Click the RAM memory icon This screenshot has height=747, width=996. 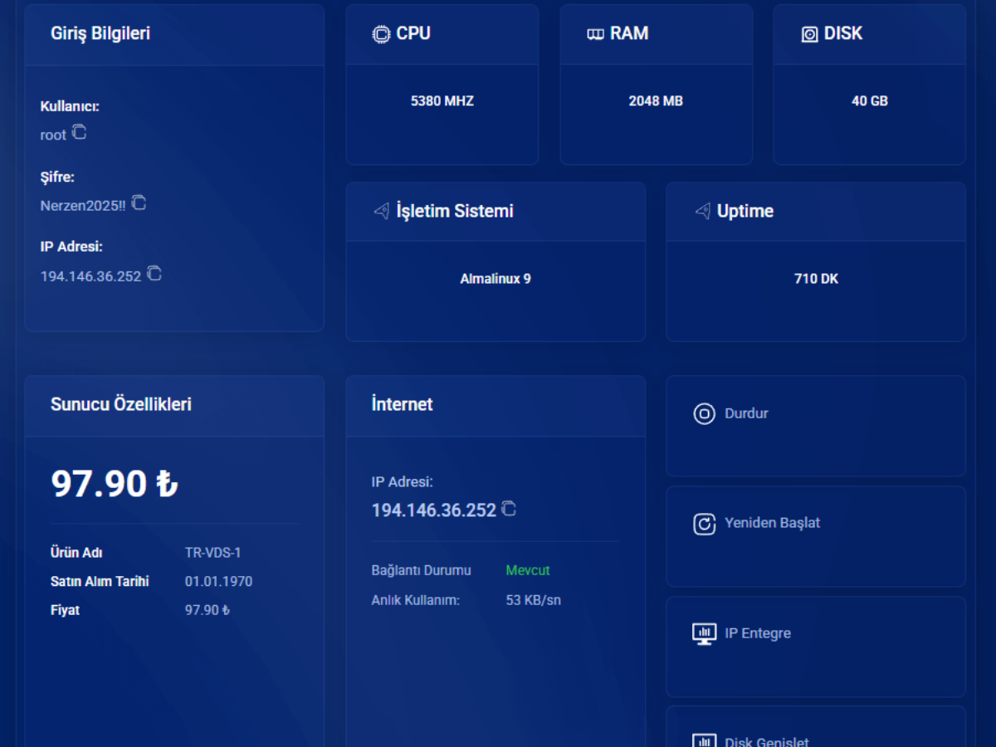[595, 34]
